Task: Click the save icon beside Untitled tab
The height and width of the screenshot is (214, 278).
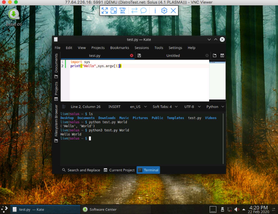Action: 139,56
